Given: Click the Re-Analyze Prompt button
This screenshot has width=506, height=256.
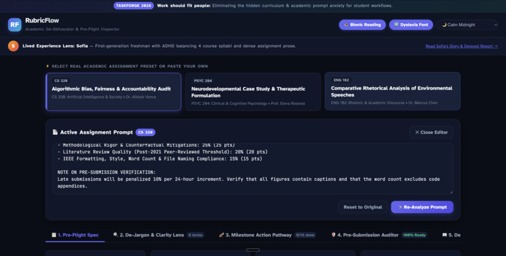Looking at the screenshot, I should tap(422, 207).
